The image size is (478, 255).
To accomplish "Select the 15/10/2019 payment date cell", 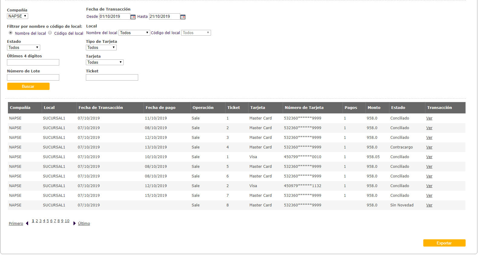I will point(156,196).
